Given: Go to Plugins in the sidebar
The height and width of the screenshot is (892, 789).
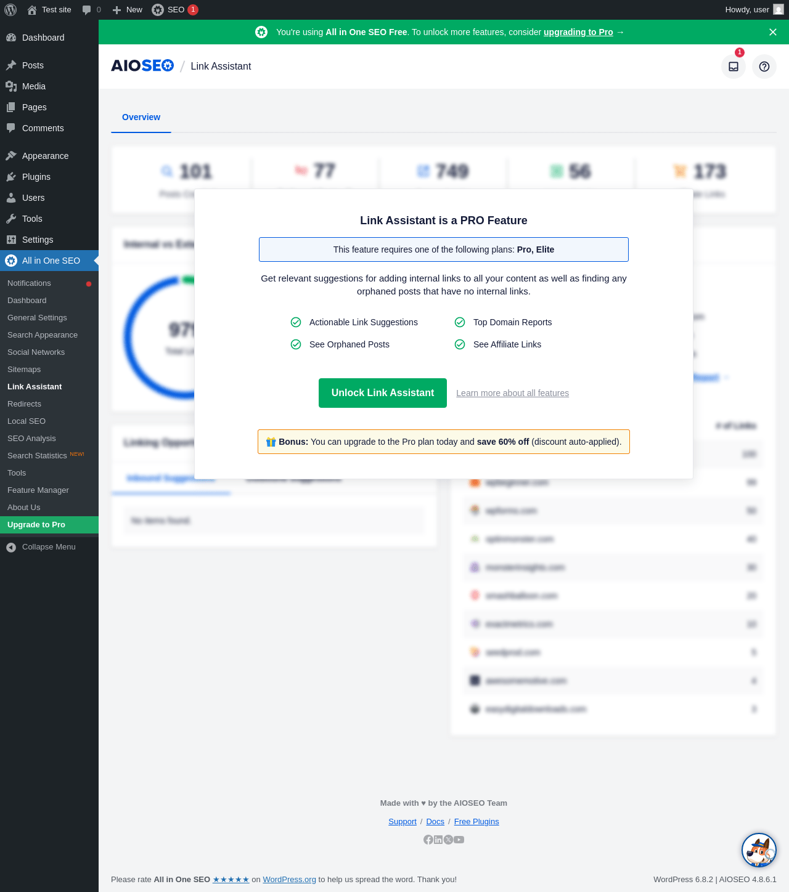Looking at the screenshot, I should pyautogui.click(x=36, y=177).
